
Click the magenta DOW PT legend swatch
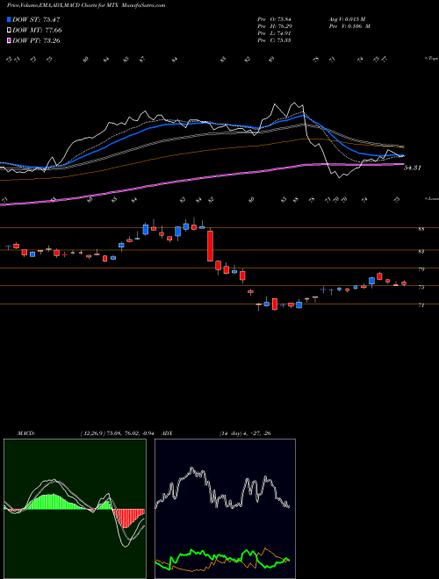(9, 40)
